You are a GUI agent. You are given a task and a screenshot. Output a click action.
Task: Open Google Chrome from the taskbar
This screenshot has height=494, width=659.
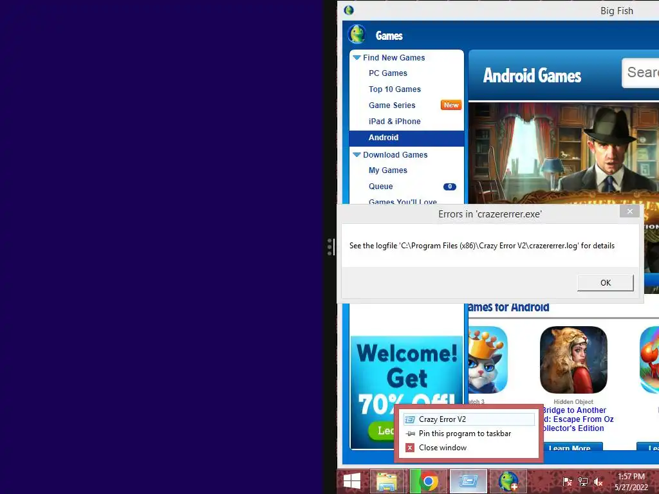(428, 482)
